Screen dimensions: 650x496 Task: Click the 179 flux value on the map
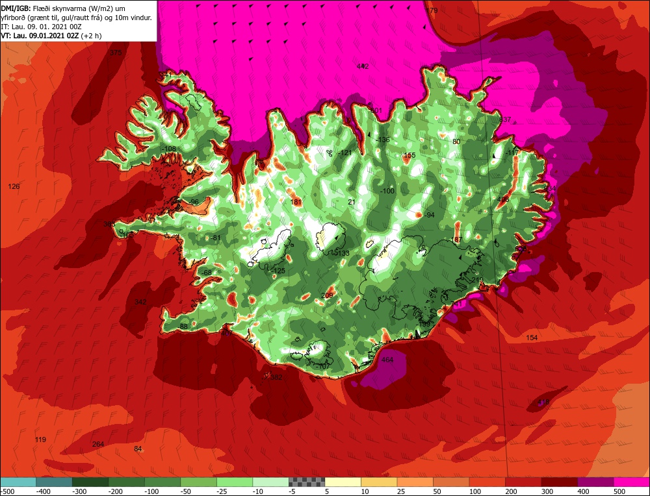click(432, 10)
